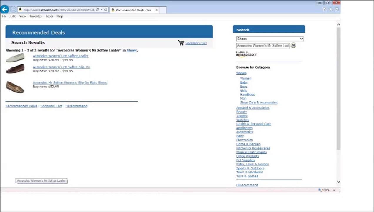Click the Go search button icon

pyautogui.click(x=293, y=46)
